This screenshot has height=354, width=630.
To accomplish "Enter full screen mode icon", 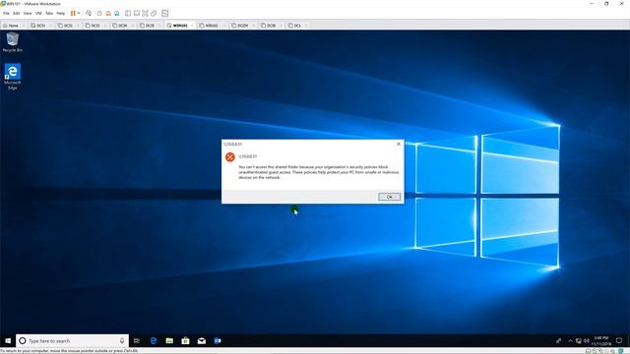I will [145, 13].
